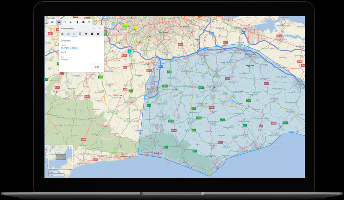
Task: Switch to the ID card tab in panel
Action: pyautogui.click(x=68, y=34)
